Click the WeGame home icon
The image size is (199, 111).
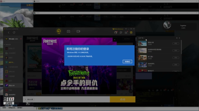coord(59,31)
